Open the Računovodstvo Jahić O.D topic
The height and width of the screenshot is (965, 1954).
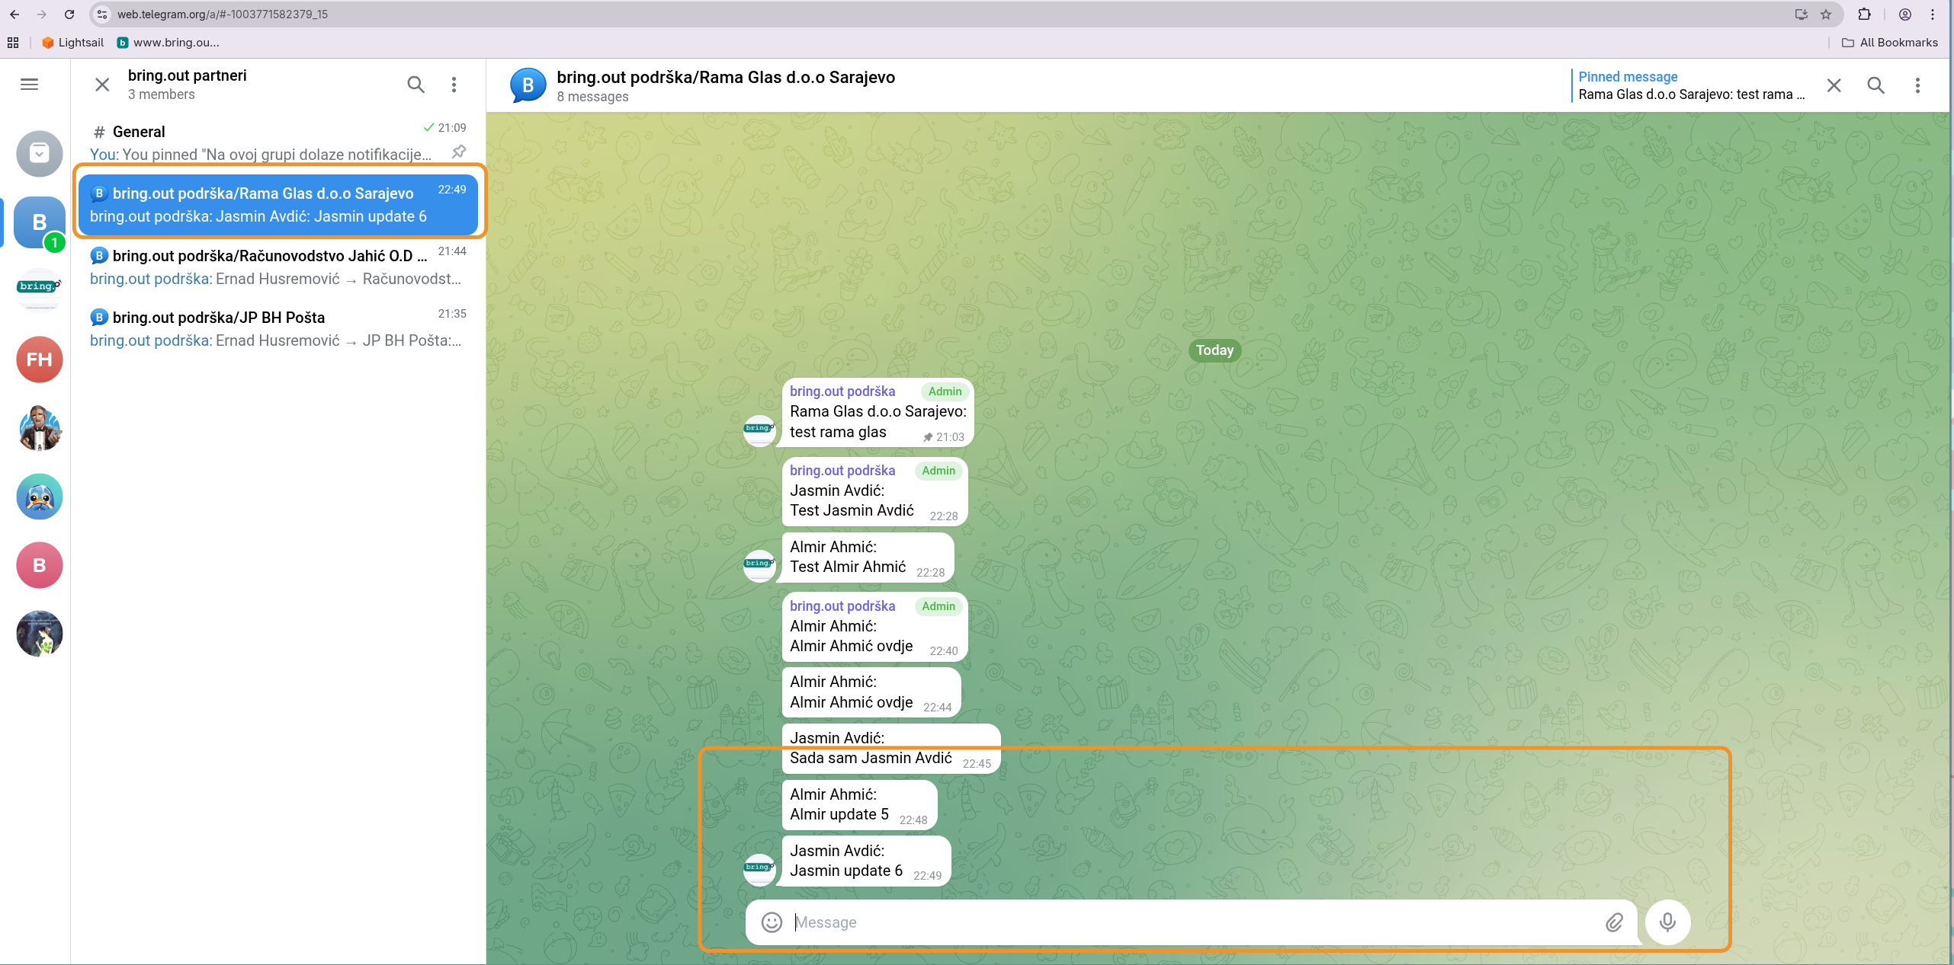pyautogui.click(x=276, y=267)
